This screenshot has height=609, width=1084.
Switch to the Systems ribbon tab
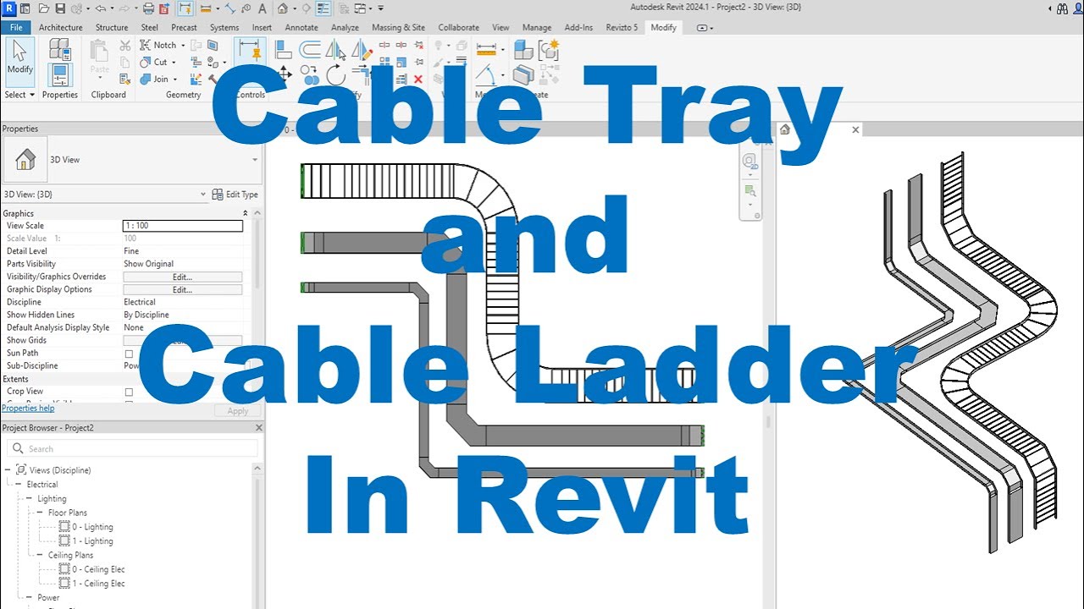[x=224, y=27]
